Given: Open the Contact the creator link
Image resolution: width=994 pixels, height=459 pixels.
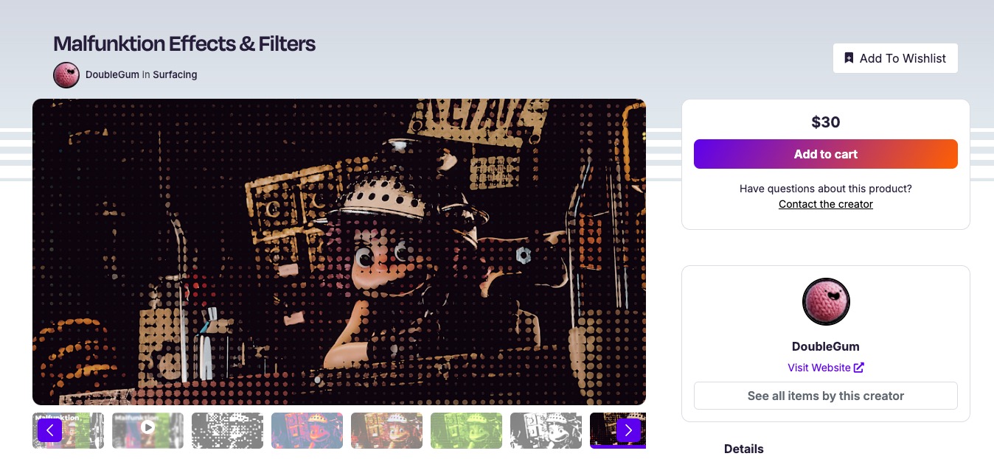Looking at the screenshot, I should coord(826,204).
